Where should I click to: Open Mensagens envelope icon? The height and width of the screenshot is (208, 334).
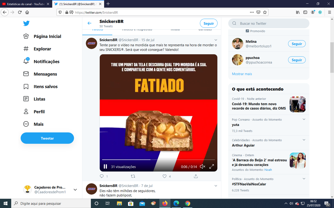point(26,74)
